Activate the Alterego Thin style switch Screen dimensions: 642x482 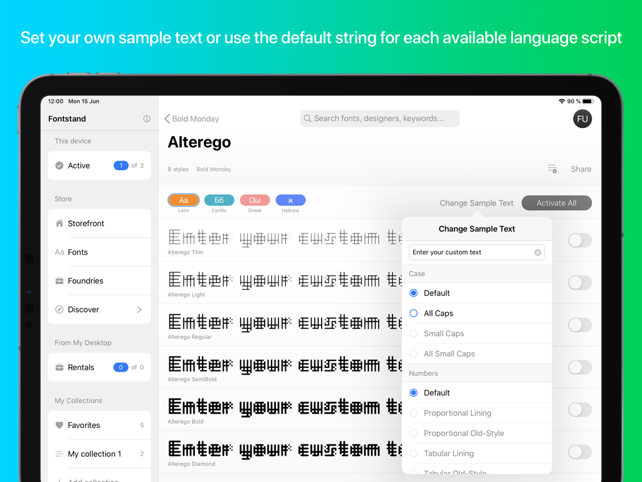point(579,240)
